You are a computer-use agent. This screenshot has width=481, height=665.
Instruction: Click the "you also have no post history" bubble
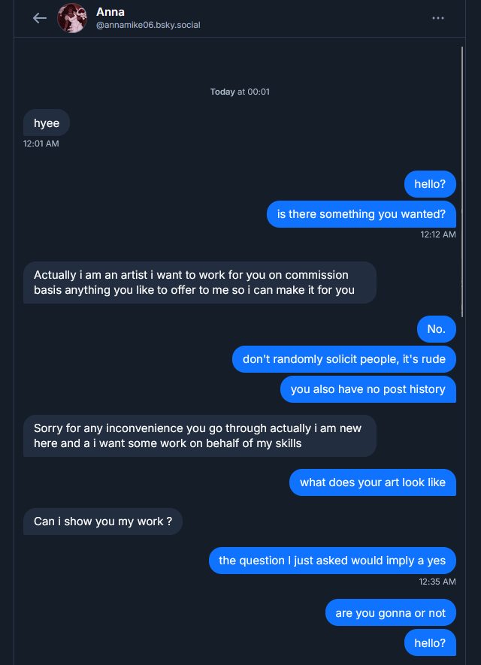(x=368, y=389)
